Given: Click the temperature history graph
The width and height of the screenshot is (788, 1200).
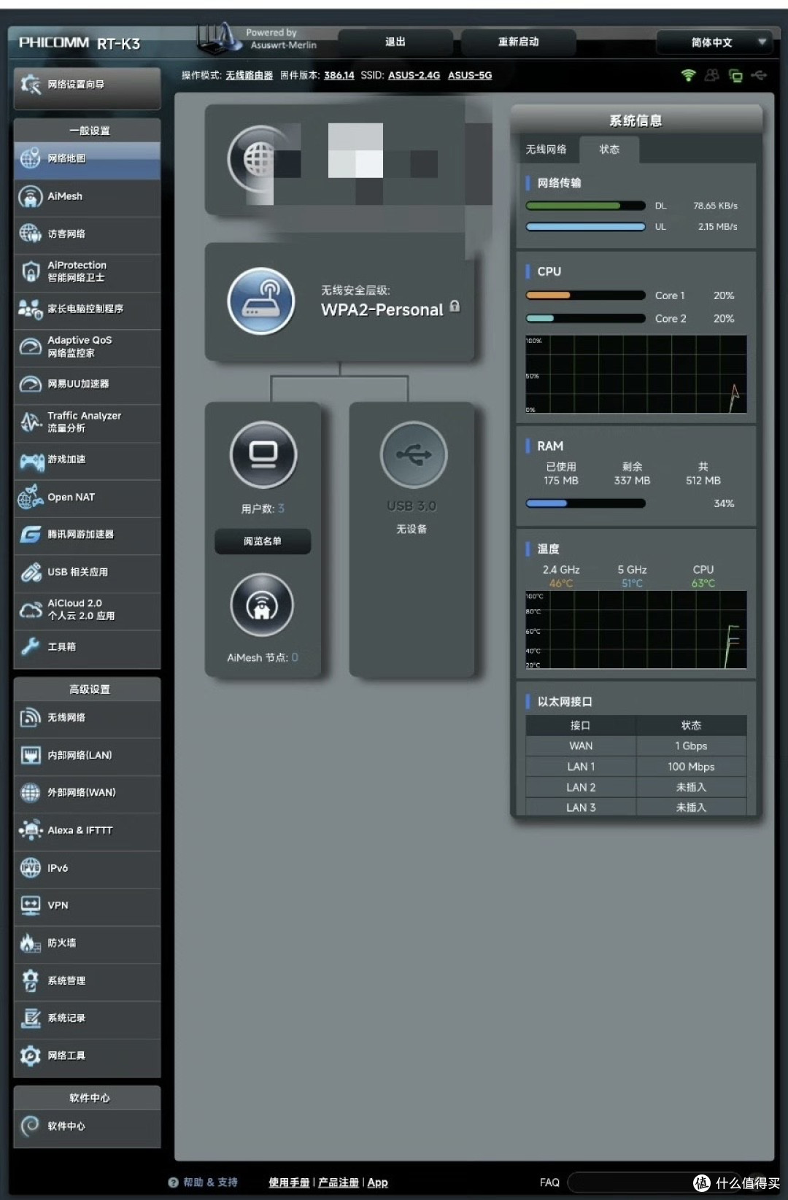Looking at the screenshot, I should coord(636,630).
